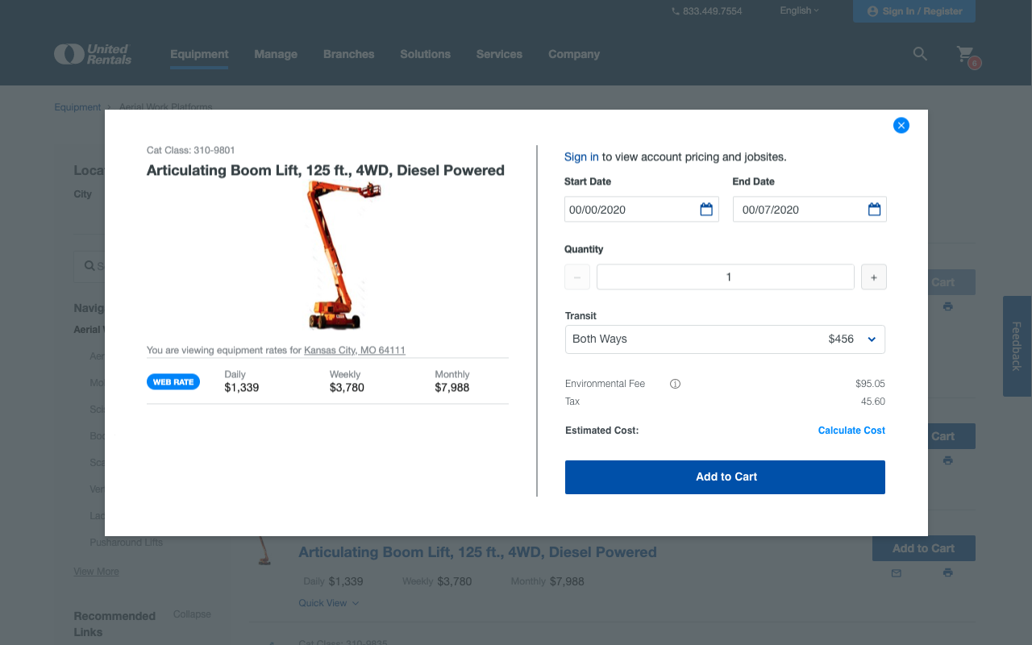
Task: Click the Calculate Cost link
Action: click(x=851, y=431)
